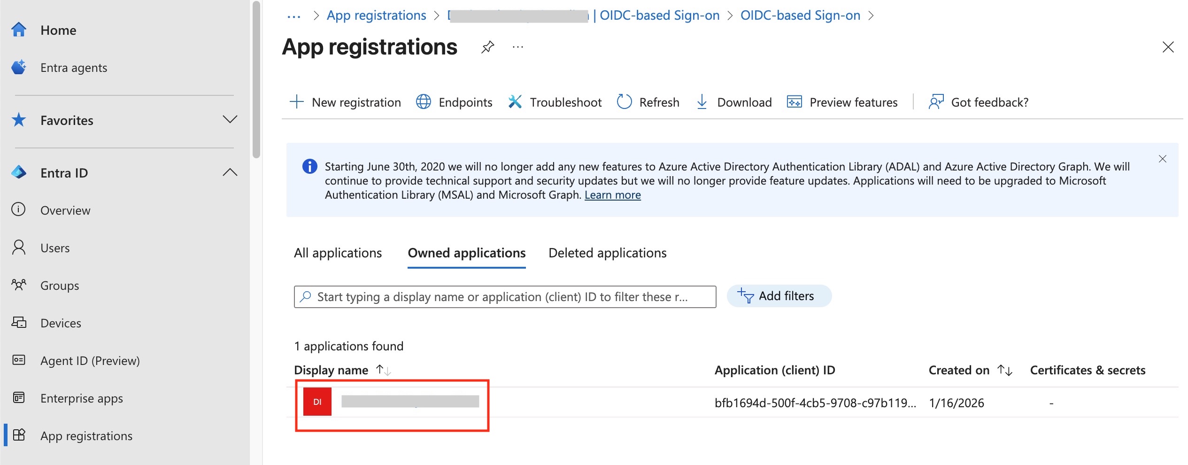Click the red DI application icon

pyautogui.click(x=317, y=402)
